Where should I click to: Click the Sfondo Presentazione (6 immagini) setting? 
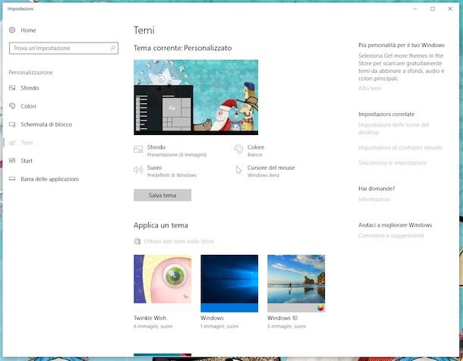coord(170,150)
